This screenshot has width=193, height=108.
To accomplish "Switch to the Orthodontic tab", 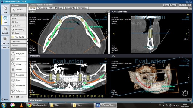I will (70, 8).
